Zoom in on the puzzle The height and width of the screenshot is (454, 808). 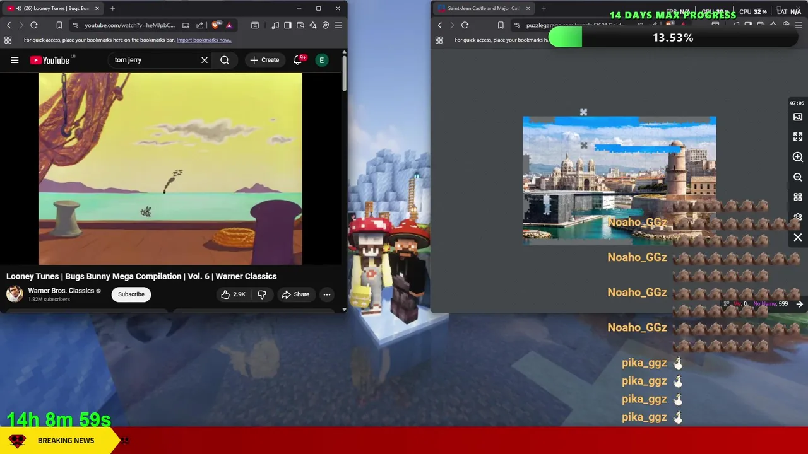click(x=798, y=157)
